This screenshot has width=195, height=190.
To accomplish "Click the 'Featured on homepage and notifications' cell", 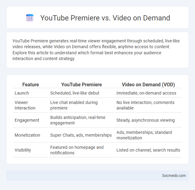I will pyautogui.click(x=81, y=150).
